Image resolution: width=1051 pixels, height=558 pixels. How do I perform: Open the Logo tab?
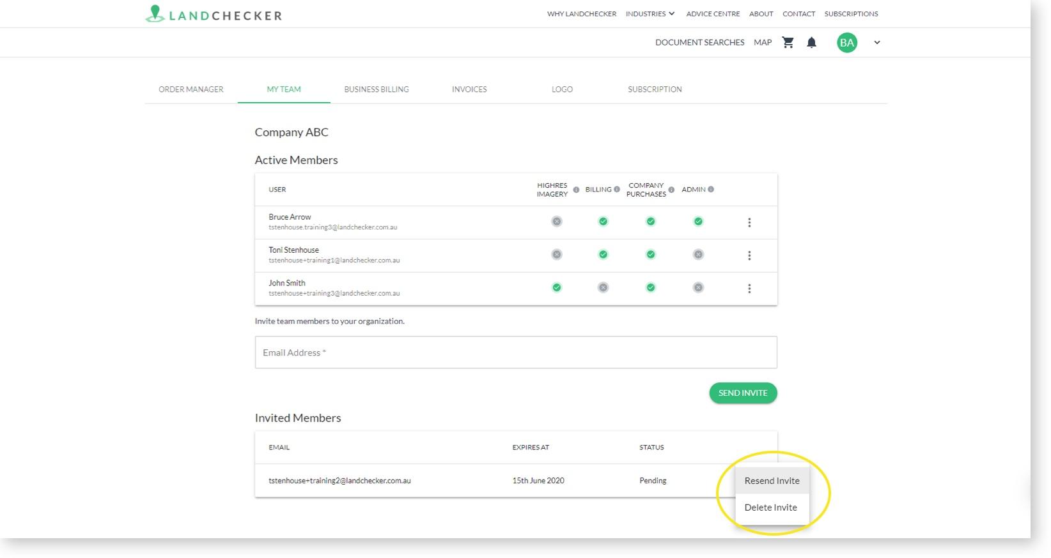point(562,89)
